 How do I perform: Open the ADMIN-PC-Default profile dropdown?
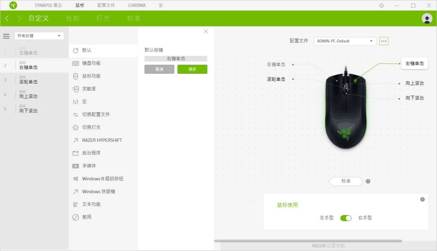(345, 41)
